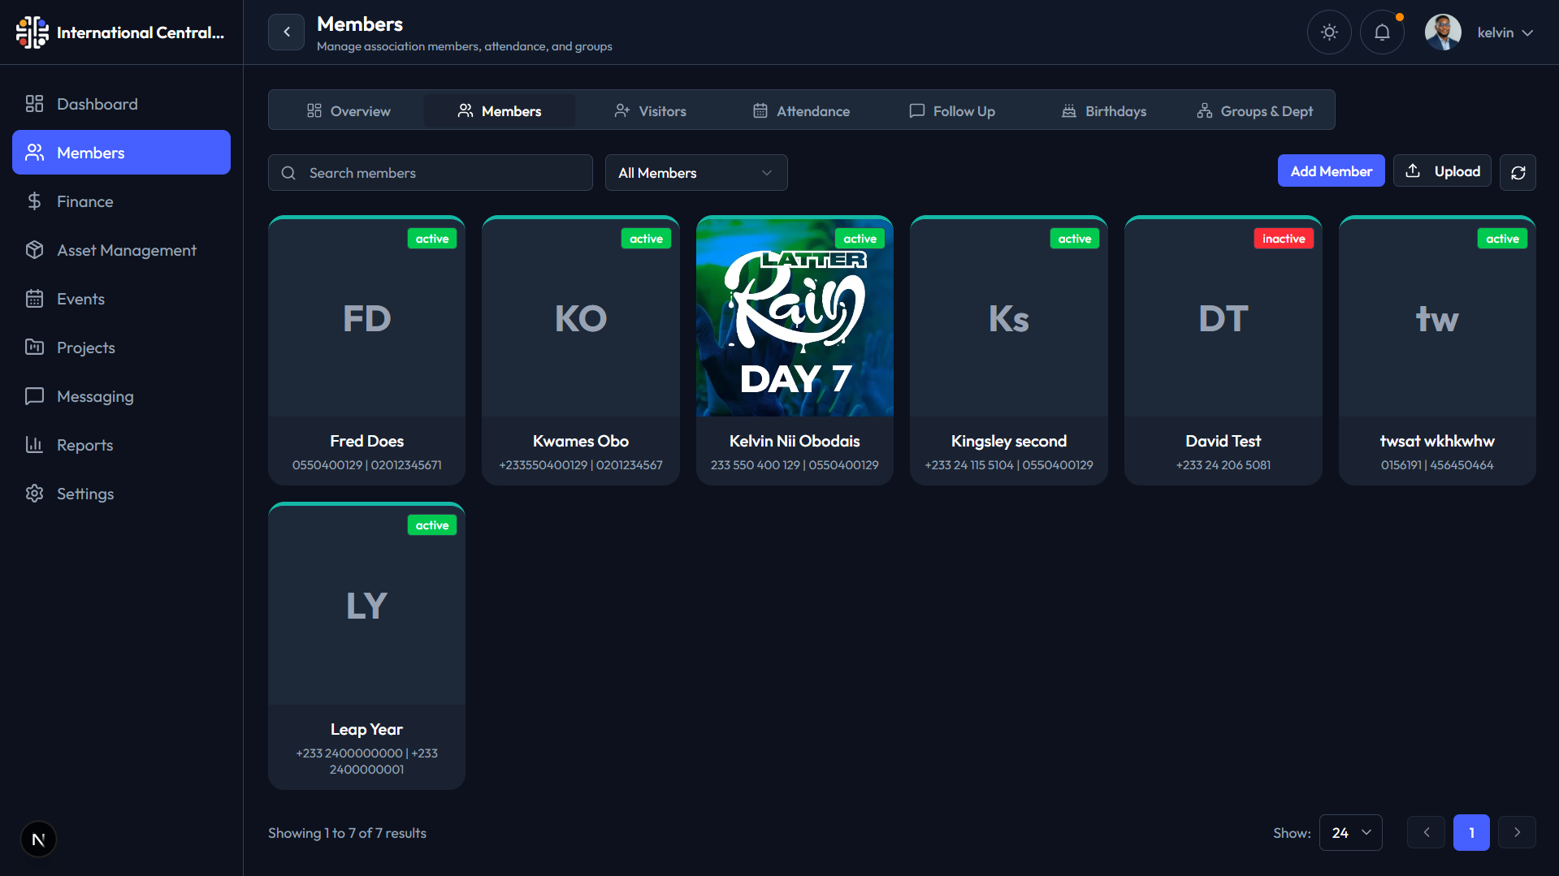This screenshot has width=1559, height=876.
Task: Open the Dashboard sidebar icon
Action: pos(34,103)
